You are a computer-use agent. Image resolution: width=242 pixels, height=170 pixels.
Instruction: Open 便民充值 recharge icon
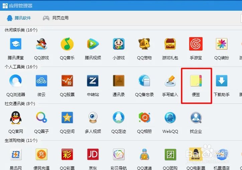pyautogui.click(x=41, y=154)
